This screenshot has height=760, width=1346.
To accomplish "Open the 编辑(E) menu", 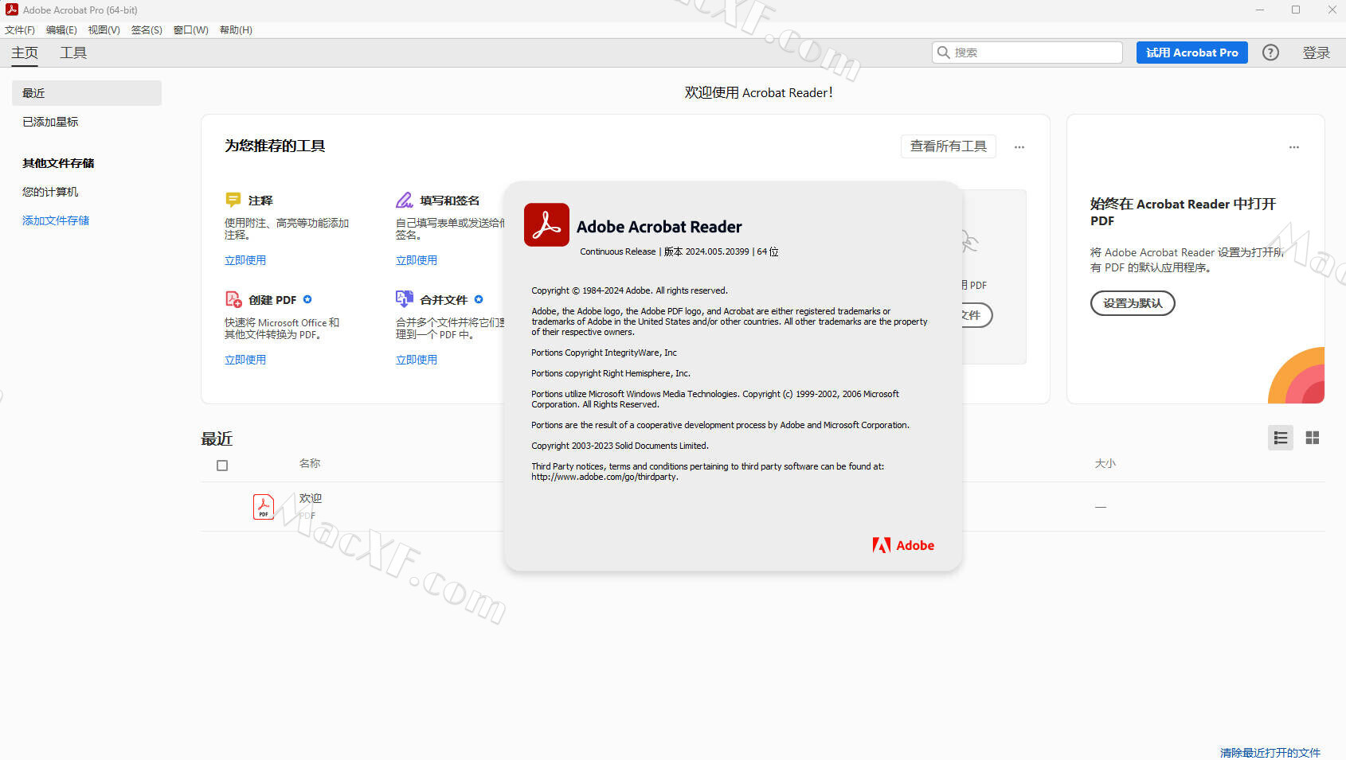I will click(61, 29).
